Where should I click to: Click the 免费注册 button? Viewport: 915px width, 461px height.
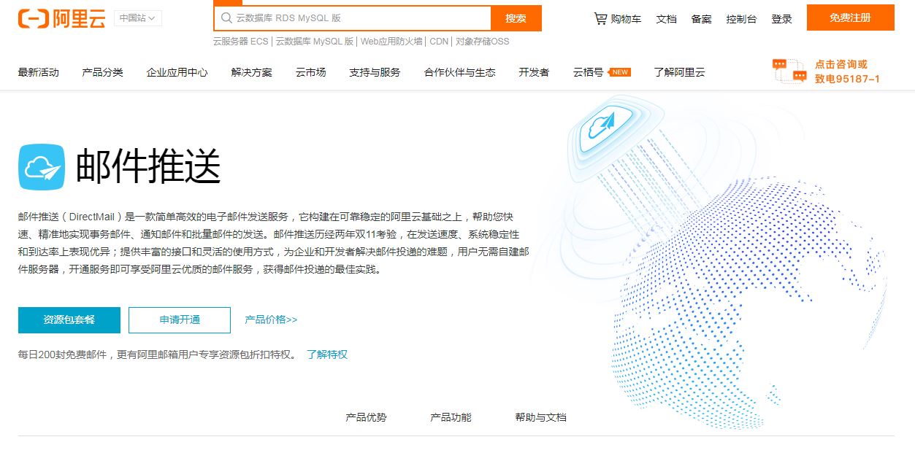pyautogui.click(x=851, y=18)
